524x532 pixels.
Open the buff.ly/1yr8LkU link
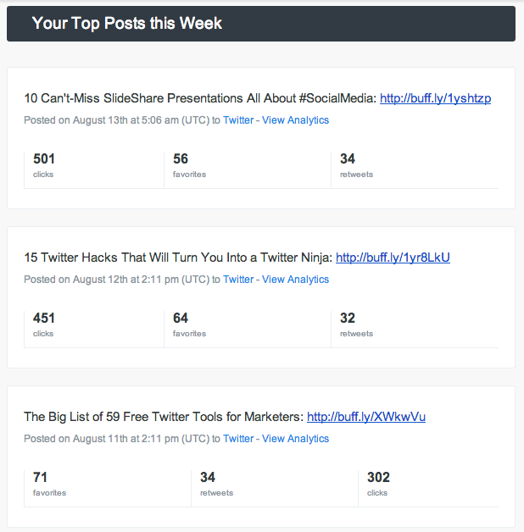(x=393, y=258)
